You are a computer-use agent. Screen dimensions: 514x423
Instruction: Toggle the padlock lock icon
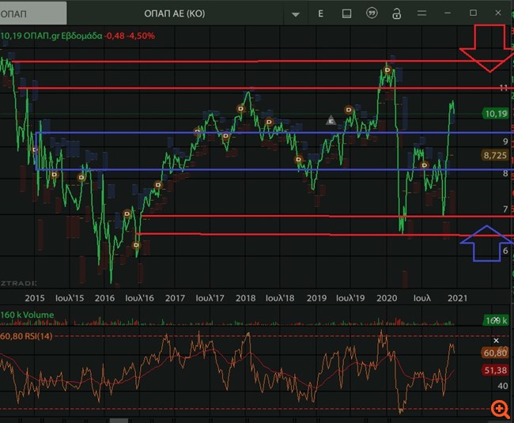pyautogui.click(x=397, y=13)
